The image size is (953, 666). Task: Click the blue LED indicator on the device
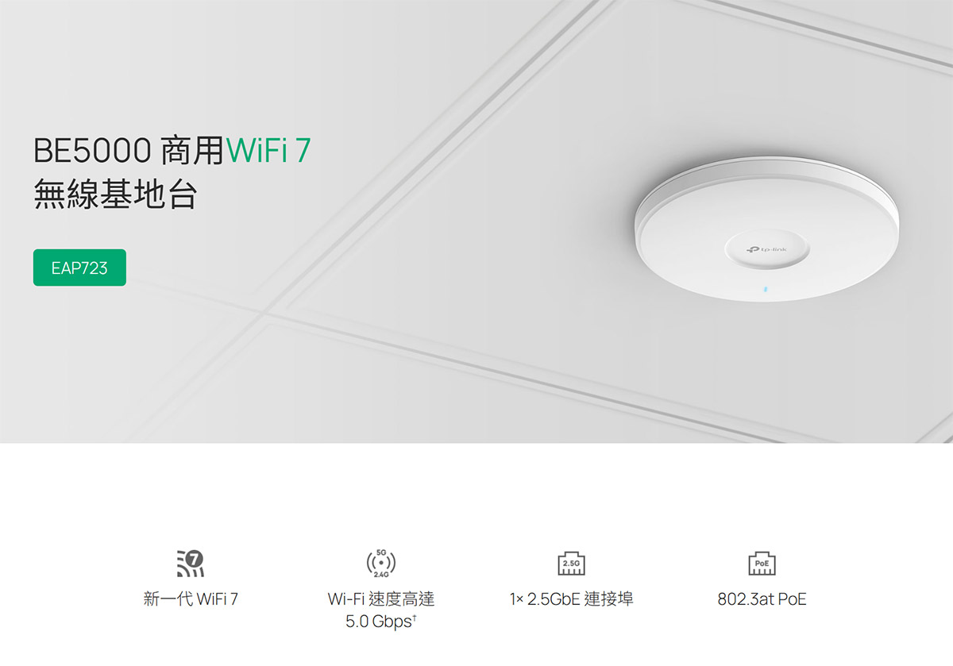[x=766, y=290]
